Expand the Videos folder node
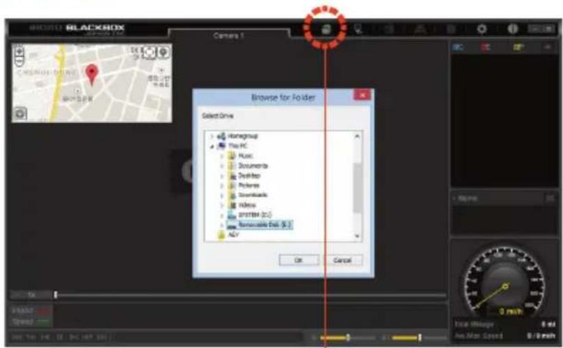This screenshot has width=563, height=348. (x=222, y=206)
